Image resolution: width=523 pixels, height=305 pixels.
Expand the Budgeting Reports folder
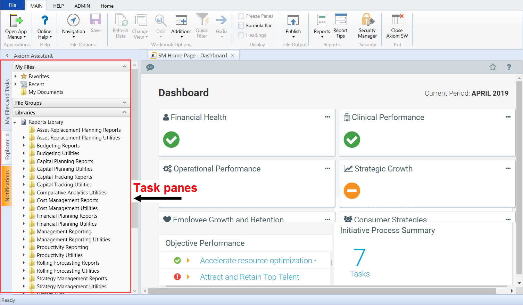click(x=24, y=145)
